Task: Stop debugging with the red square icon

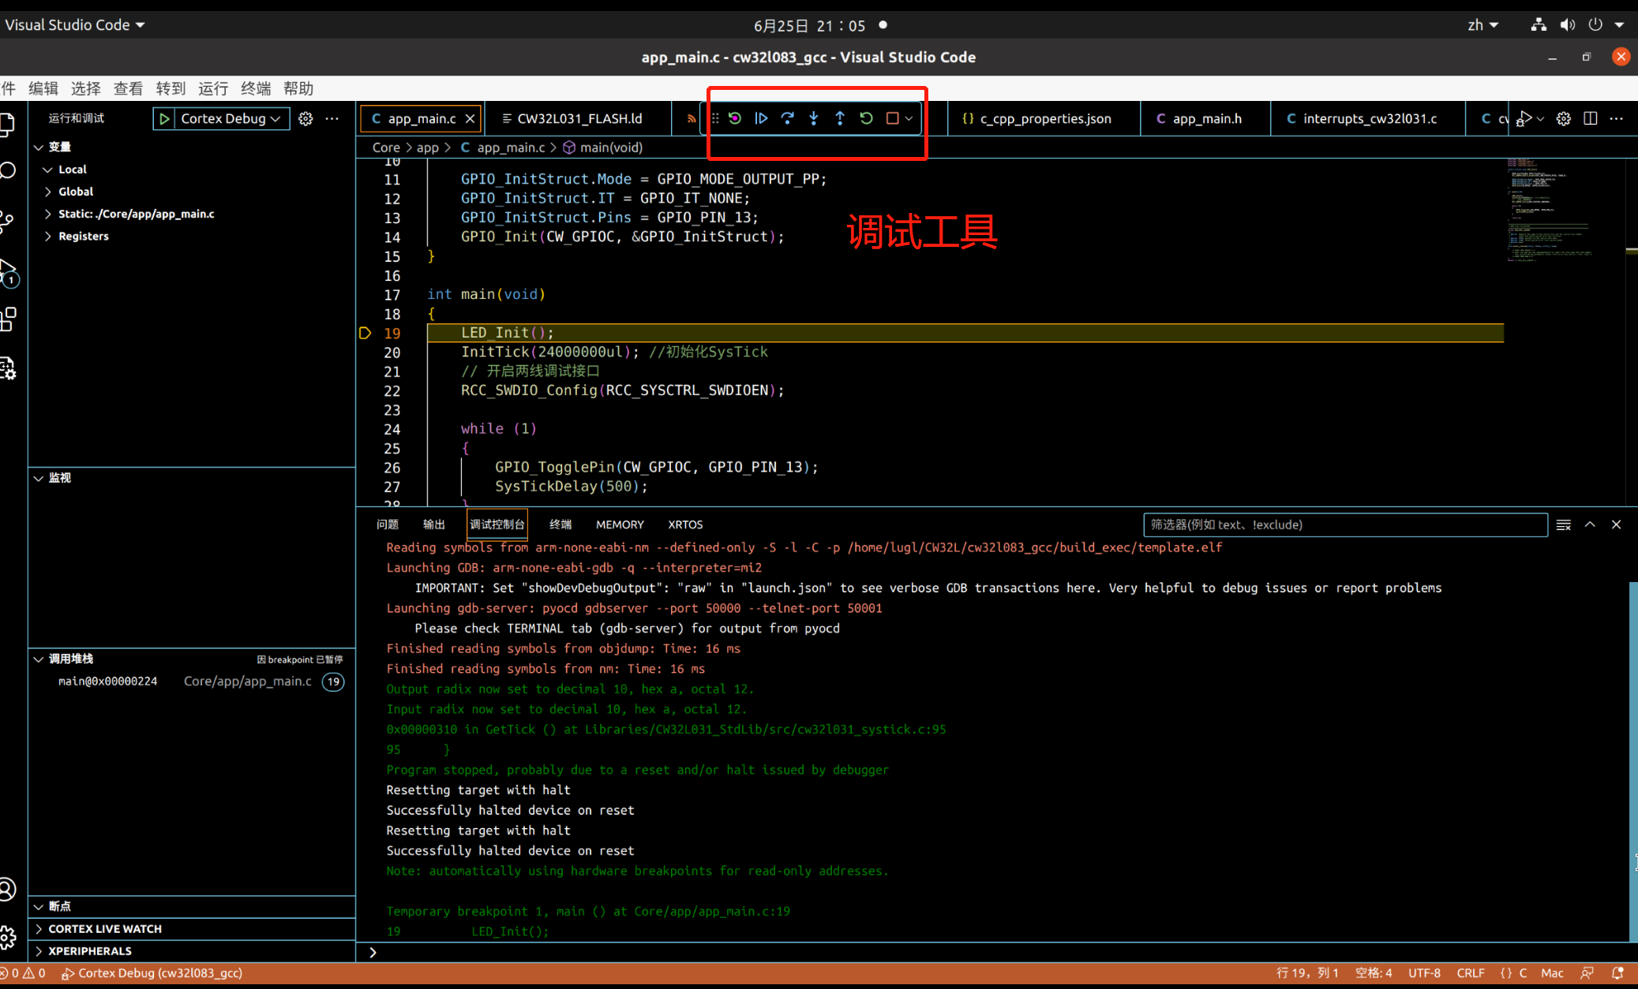Action: pyautogui.click(x=892, y=118)
